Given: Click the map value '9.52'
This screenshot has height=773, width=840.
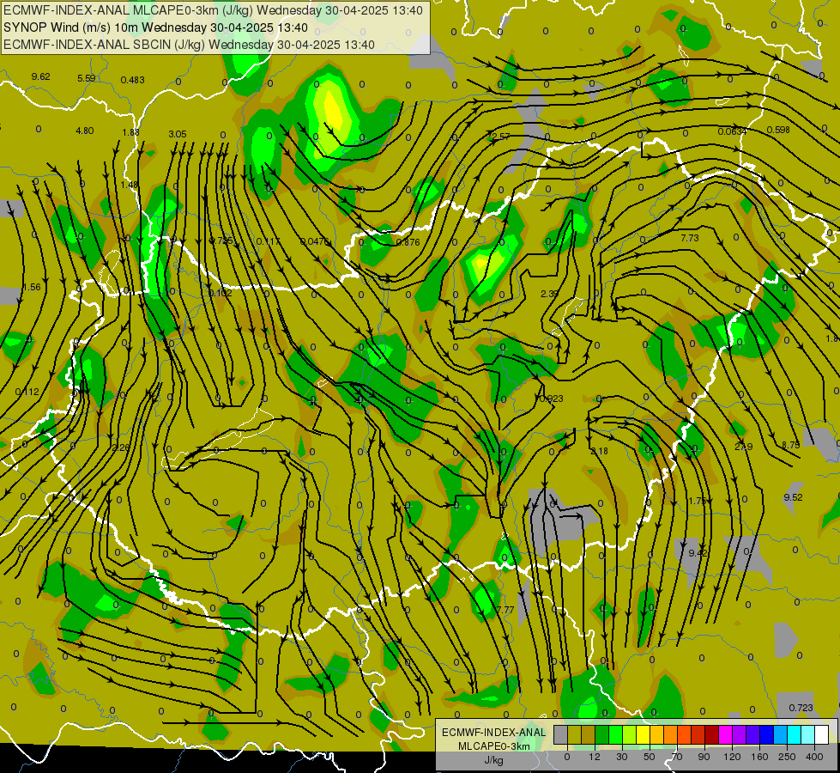Looking at the screenshot, I should pyautogui.click(x=793, y=497).
